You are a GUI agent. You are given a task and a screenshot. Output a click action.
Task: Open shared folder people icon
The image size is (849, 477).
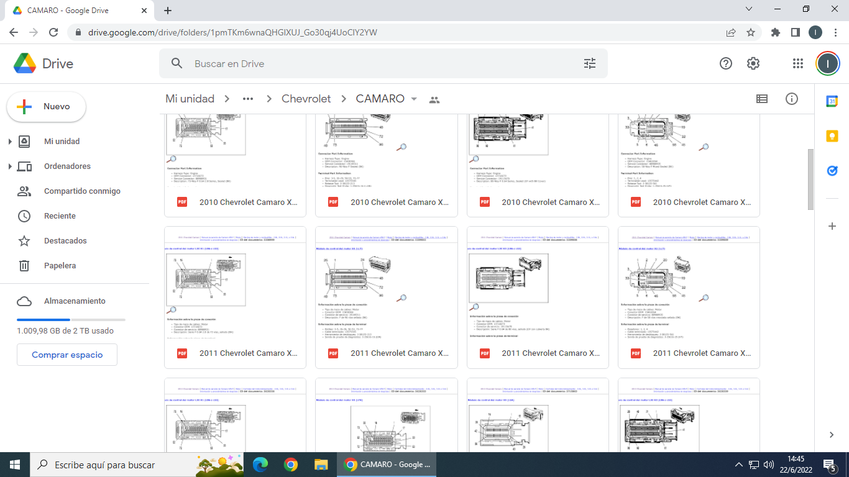434,99
